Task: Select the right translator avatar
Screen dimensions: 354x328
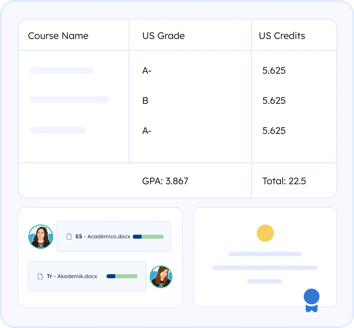Action: (161, 277)
